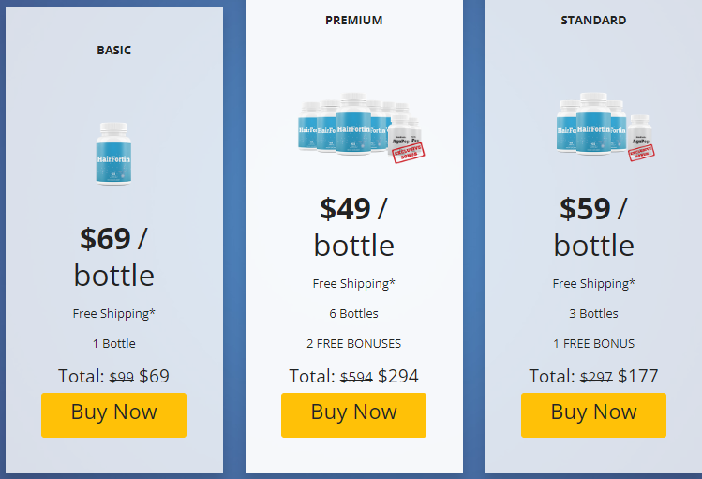
Task: Select Buy Now in the Standard plan
Action: (593, 414)
